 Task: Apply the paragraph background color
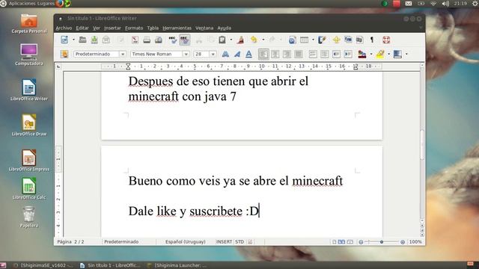(397, 54)
